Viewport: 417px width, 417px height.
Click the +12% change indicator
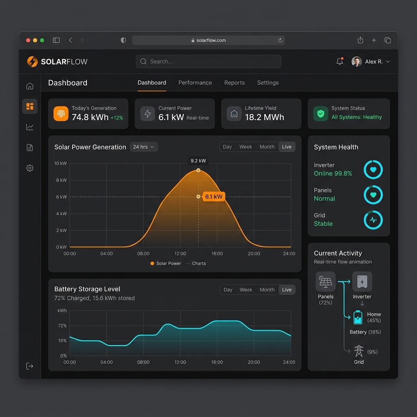(117, 118)
